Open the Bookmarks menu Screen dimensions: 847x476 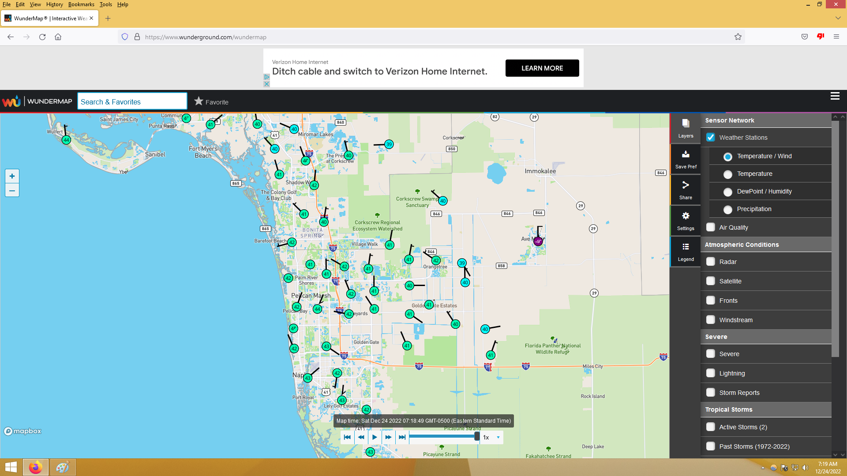81,4
